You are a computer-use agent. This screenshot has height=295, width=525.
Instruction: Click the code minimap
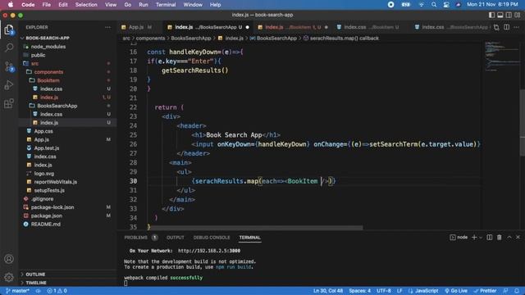501,57
